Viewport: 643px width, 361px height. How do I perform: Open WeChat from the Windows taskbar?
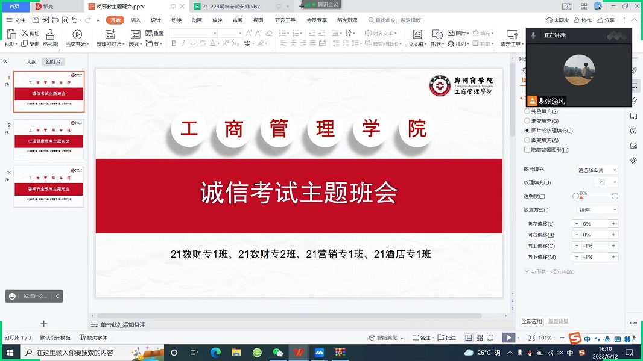(x=277, y=353)
